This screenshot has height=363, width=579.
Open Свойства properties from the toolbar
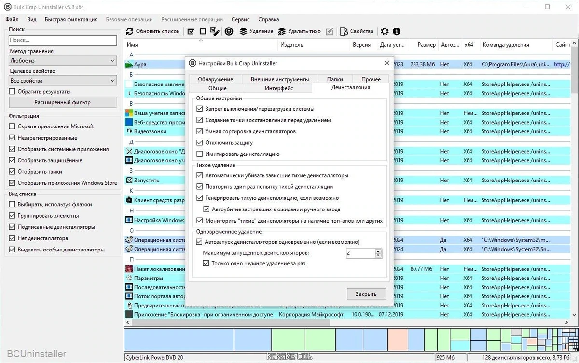tap(357, 31)
